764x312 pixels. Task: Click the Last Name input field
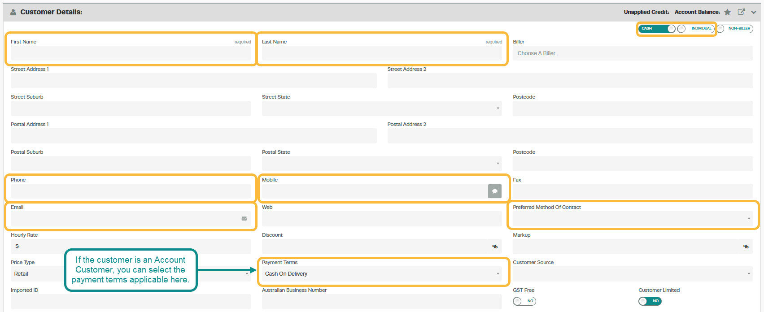click(382, 53)
